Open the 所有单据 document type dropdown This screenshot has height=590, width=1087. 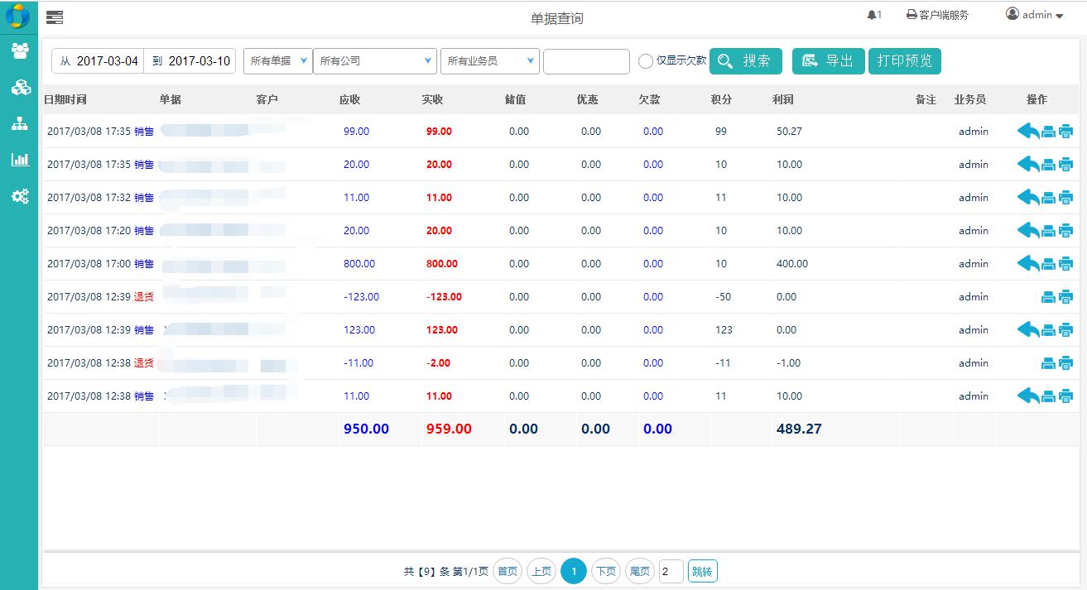pyautogui.click(x=278, y=60)
